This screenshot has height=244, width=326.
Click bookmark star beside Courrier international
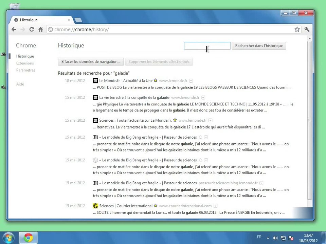[156, 205]
